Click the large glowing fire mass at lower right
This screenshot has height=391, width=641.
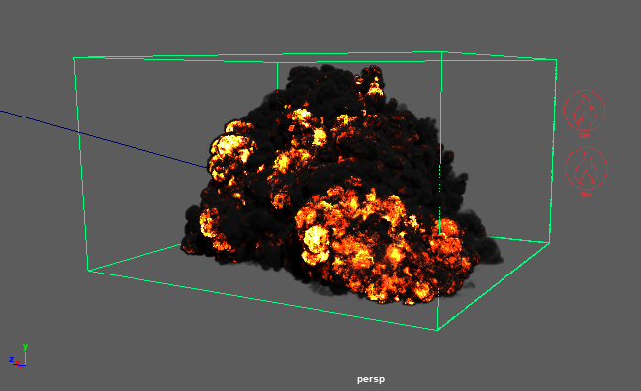click(x=380, y=245)
